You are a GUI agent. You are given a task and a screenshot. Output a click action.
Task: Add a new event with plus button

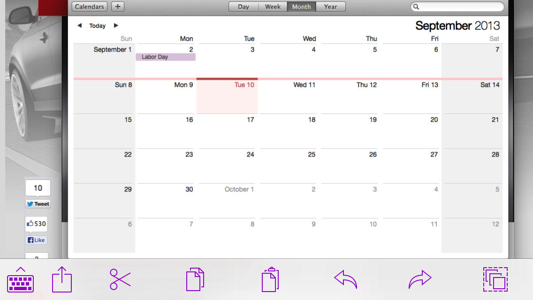118,7
